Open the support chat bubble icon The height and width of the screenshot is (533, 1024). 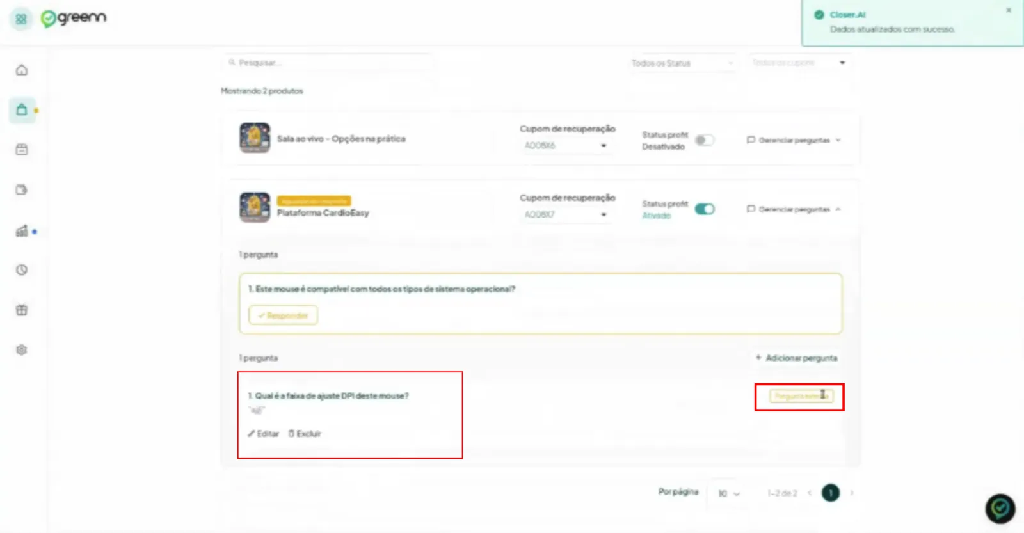(x=1000, y=509)
